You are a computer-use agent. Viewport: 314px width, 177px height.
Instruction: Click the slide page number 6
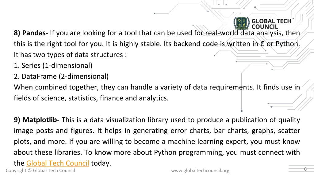(305, 169)
